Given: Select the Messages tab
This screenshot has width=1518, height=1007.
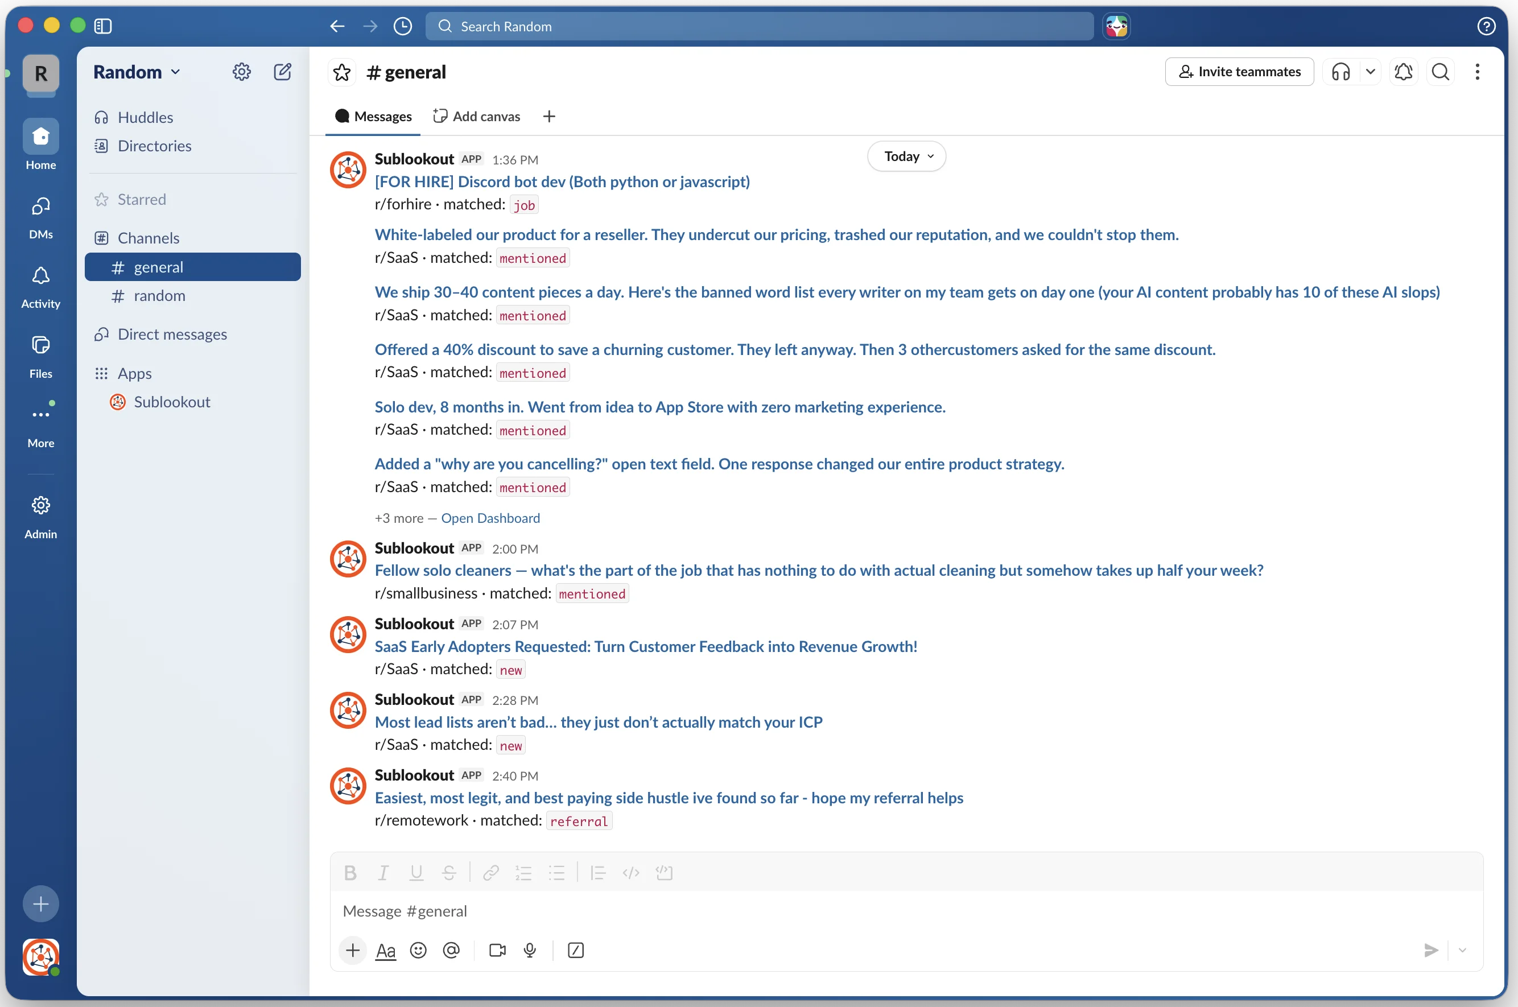Looking at the screenshot, I should point(373,115).
